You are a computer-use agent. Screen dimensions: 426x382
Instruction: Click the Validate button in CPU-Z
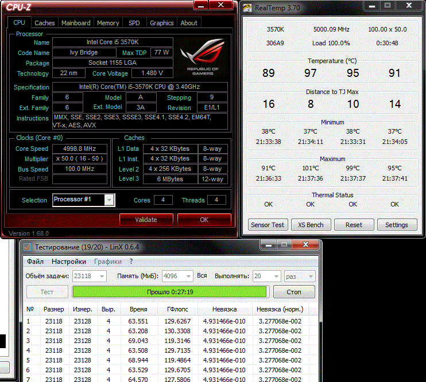coord(146,220)
